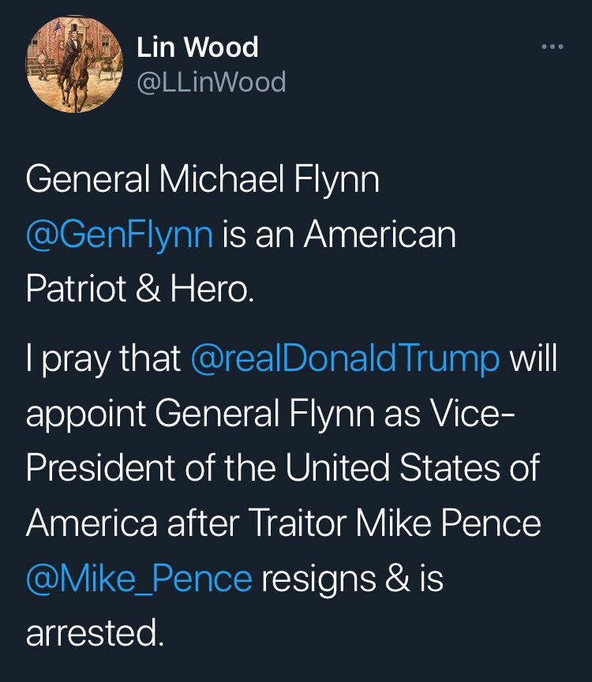Click the words "Patriot & Hero."
Image resolution: width=592 pixels, height=682 pixels.
coord(141,289)
